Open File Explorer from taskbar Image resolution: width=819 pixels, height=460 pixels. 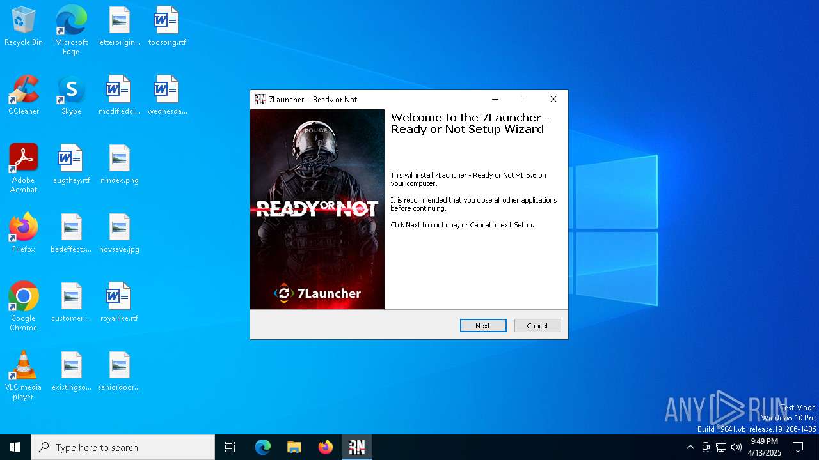pos(294,447)
